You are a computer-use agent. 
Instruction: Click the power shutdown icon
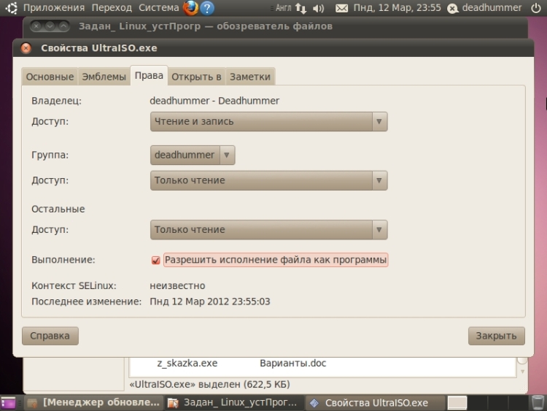click(536, 8)
